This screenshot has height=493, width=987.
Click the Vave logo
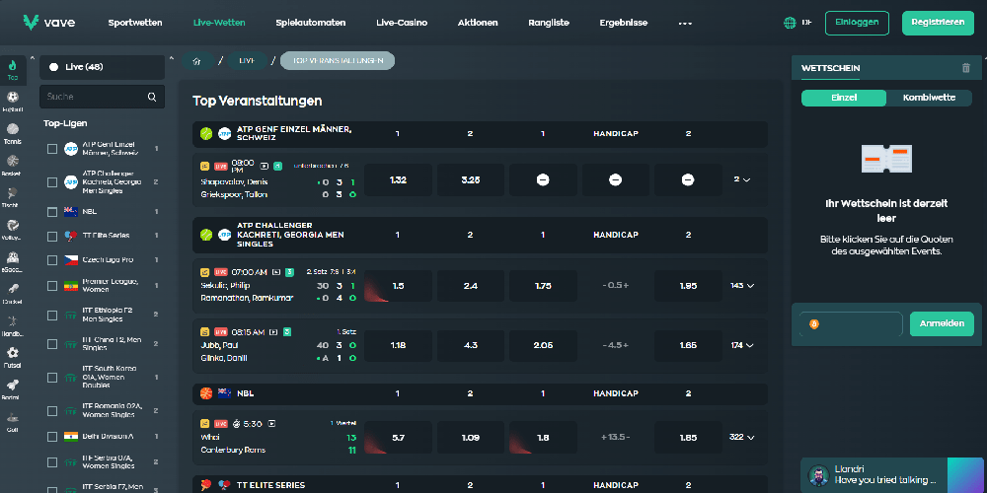[x=49, y=23]
